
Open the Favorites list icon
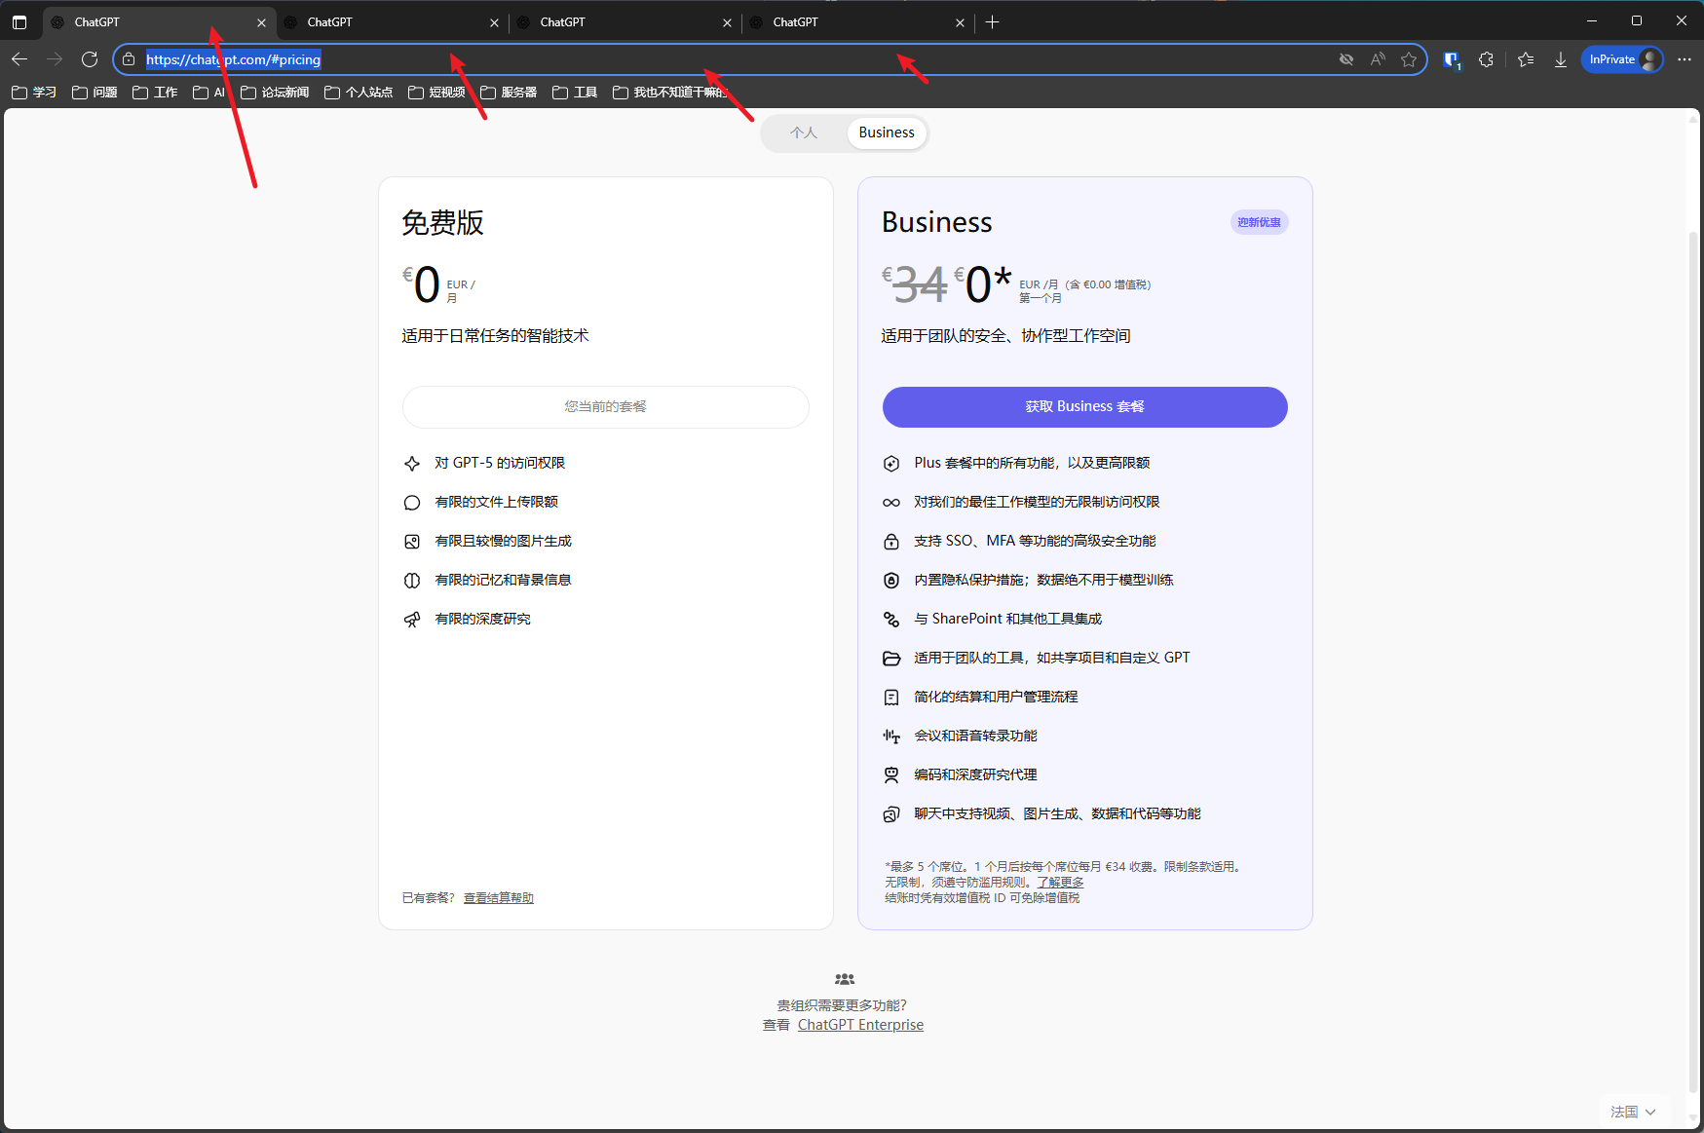[x=1526, y=60]
